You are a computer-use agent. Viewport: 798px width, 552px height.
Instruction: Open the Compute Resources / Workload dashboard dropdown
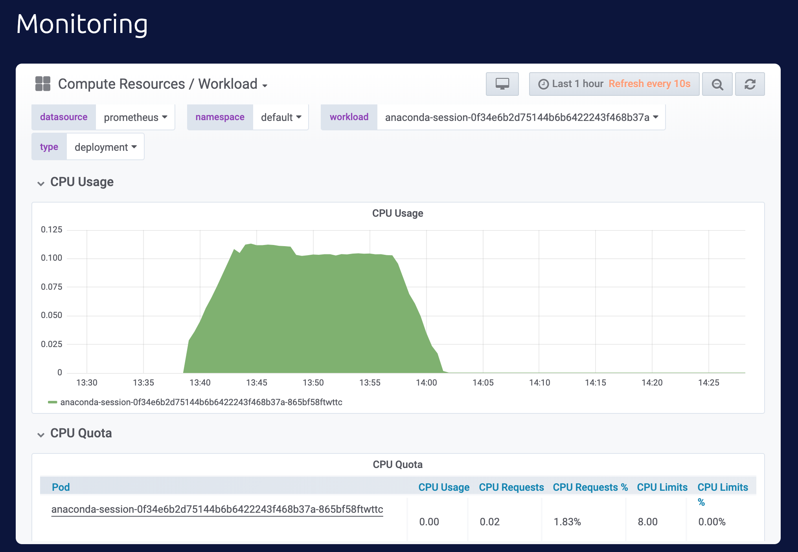tap(163, 84)
